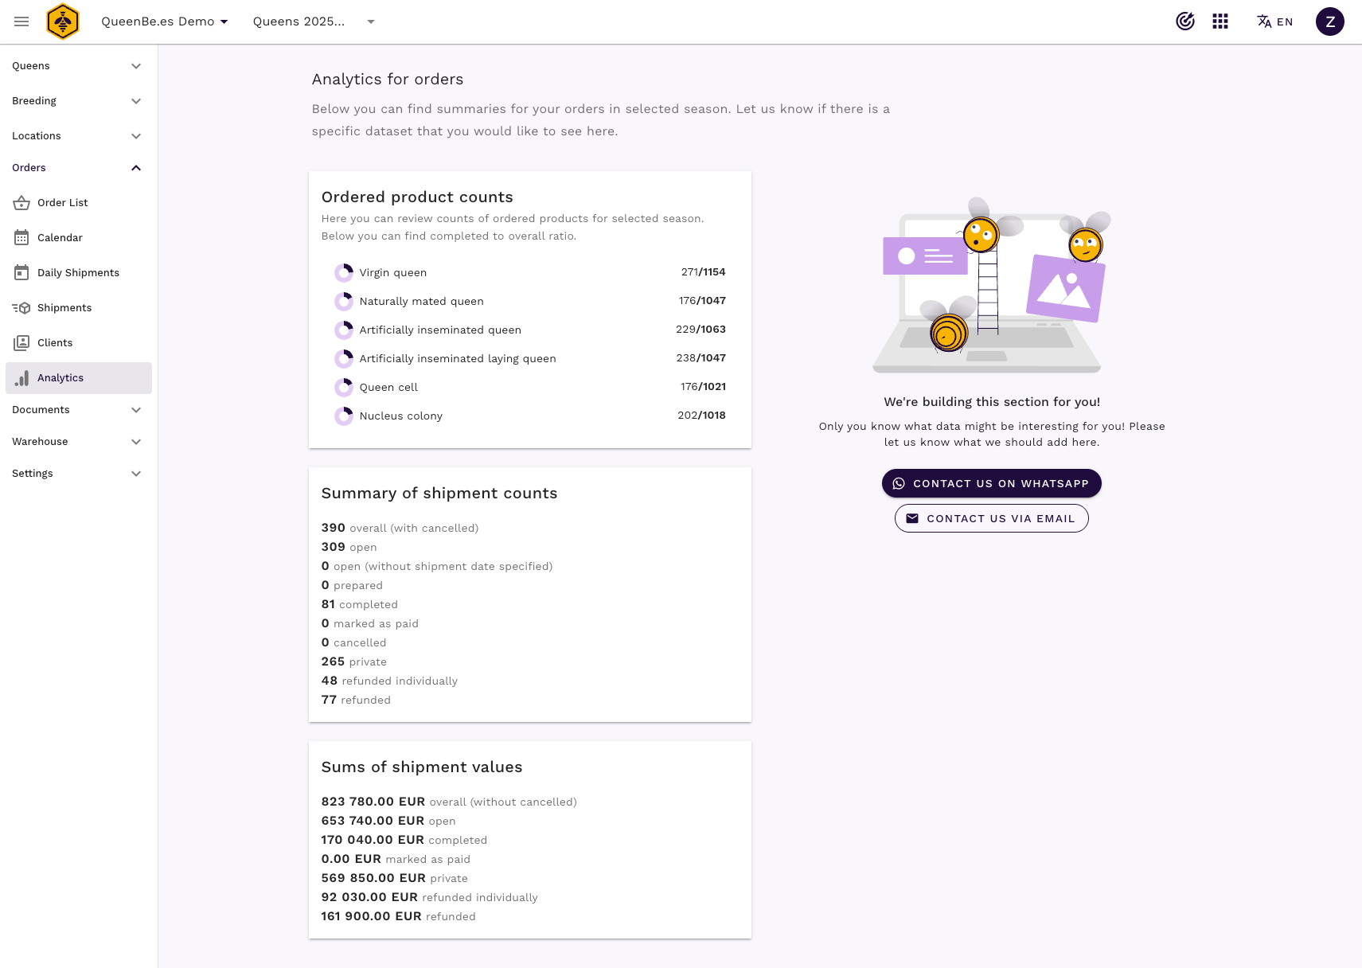Click the Daily Shipments icon
The height and width of the screenshot is (968, 1362).
pos(21,273)
